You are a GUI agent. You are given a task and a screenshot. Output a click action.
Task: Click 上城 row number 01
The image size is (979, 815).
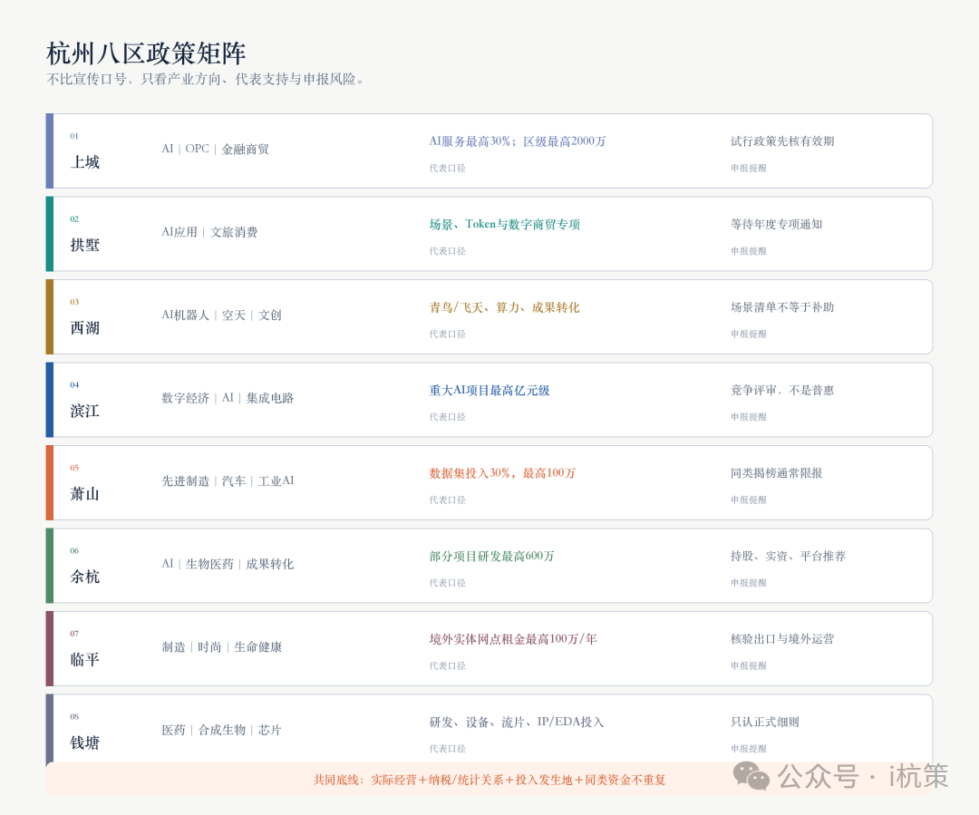pyautogui.click(x=74, y=136)
